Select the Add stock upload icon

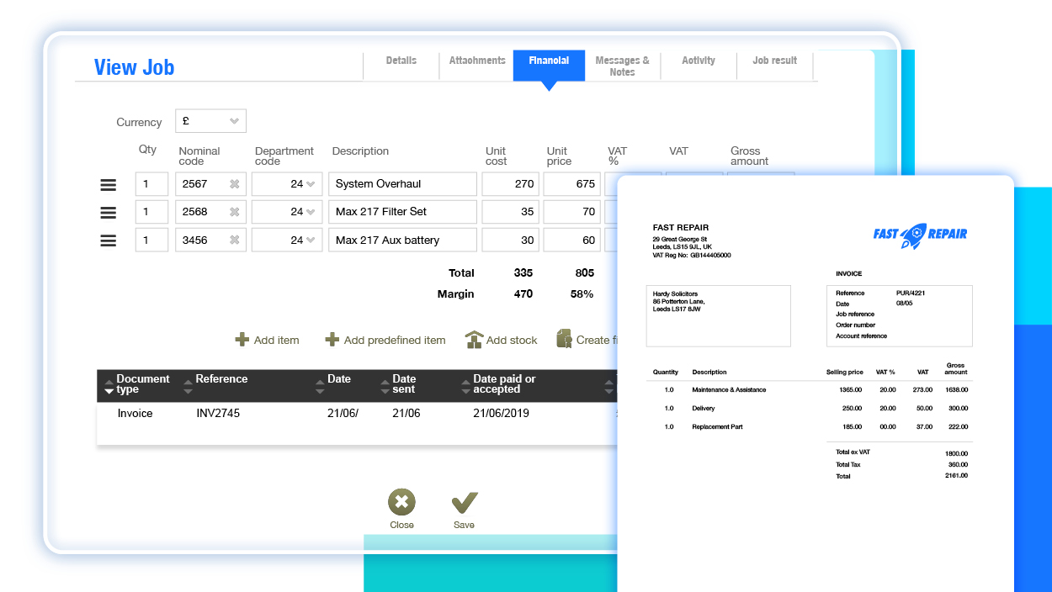[476, 337]
